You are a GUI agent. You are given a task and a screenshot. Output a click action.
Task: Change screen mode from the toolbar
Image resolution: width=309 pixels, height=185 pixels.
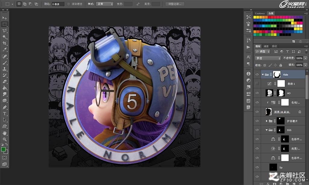[4, 164]
